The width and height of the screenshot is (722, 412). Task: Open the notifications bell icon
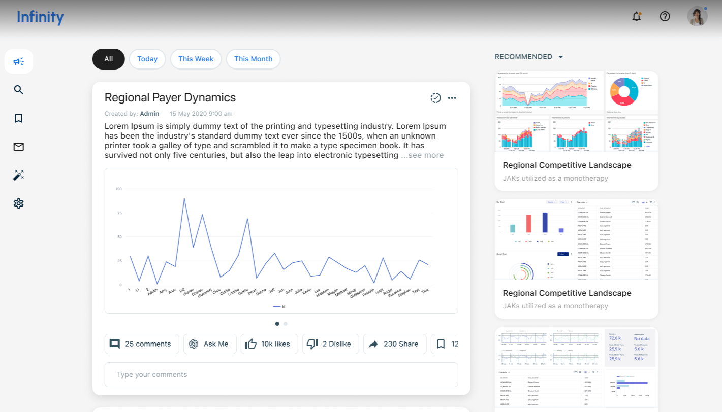click(637, 16)
